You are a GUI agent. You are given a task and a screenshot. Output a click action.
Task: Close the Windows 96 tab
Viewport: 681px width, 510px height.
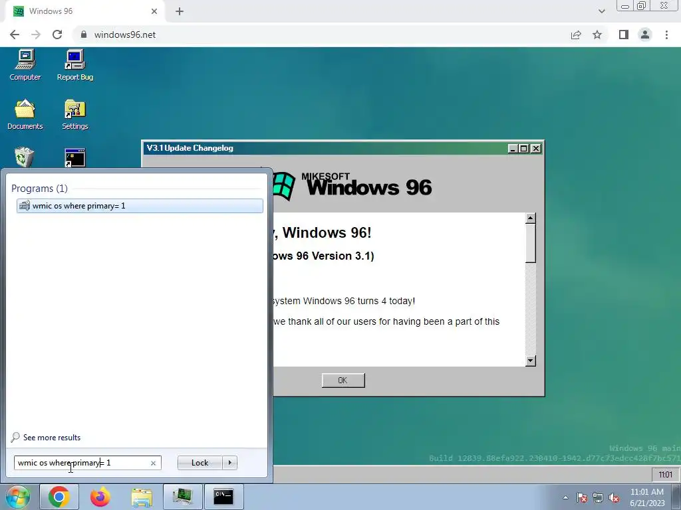point(154,11)
